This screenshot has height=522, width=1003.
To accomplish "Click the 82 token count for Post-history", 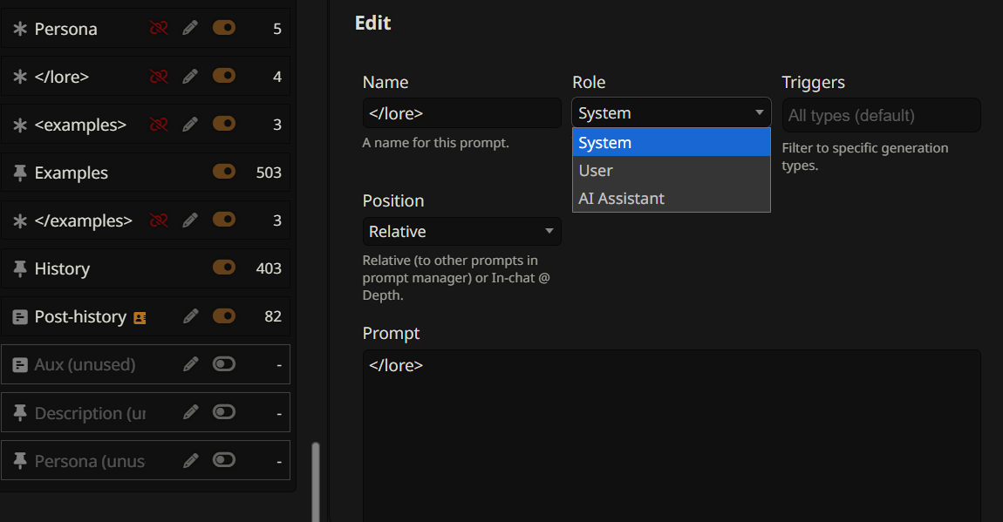I will 273,316.
